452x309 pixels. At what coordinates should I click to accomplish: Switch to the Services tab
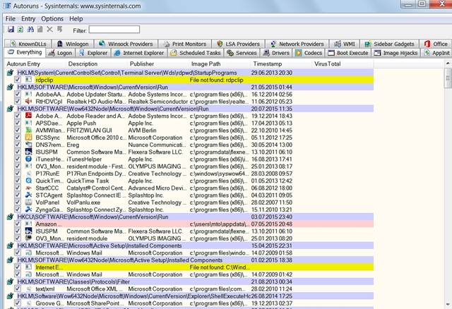pos(242,53)
